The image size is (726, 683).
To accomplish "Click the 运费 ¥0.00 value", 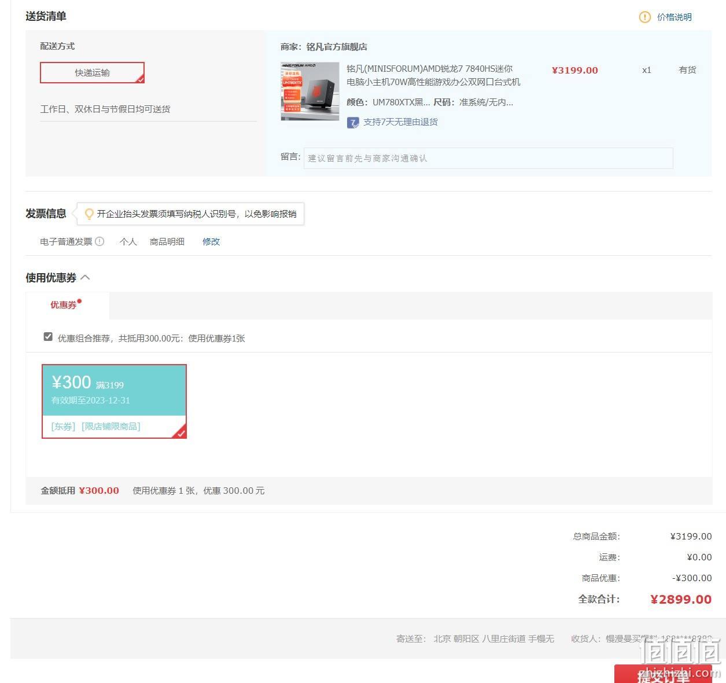I will tap(699, 557).
